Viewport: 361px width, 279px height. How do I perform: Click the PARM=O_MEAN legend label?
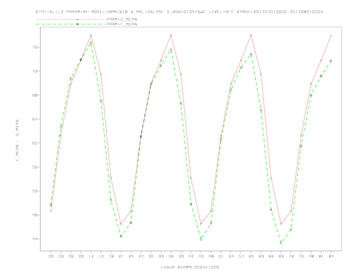click(122, 19)
